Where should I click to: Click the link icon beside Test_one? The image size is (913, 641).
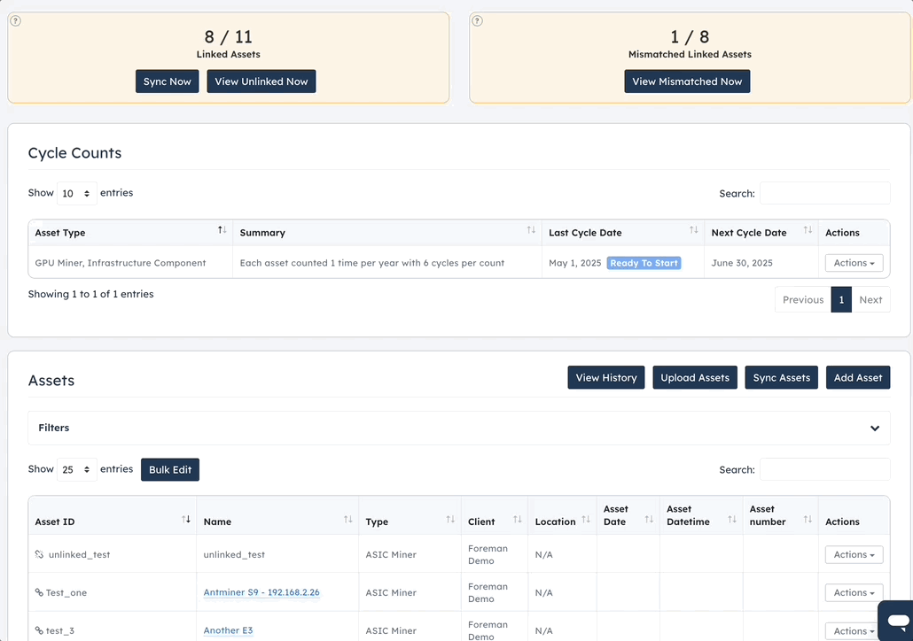point(39,592)
